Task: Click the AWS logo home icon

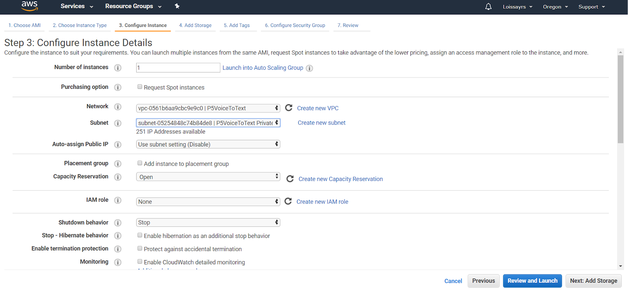Action: pos(29,6)
